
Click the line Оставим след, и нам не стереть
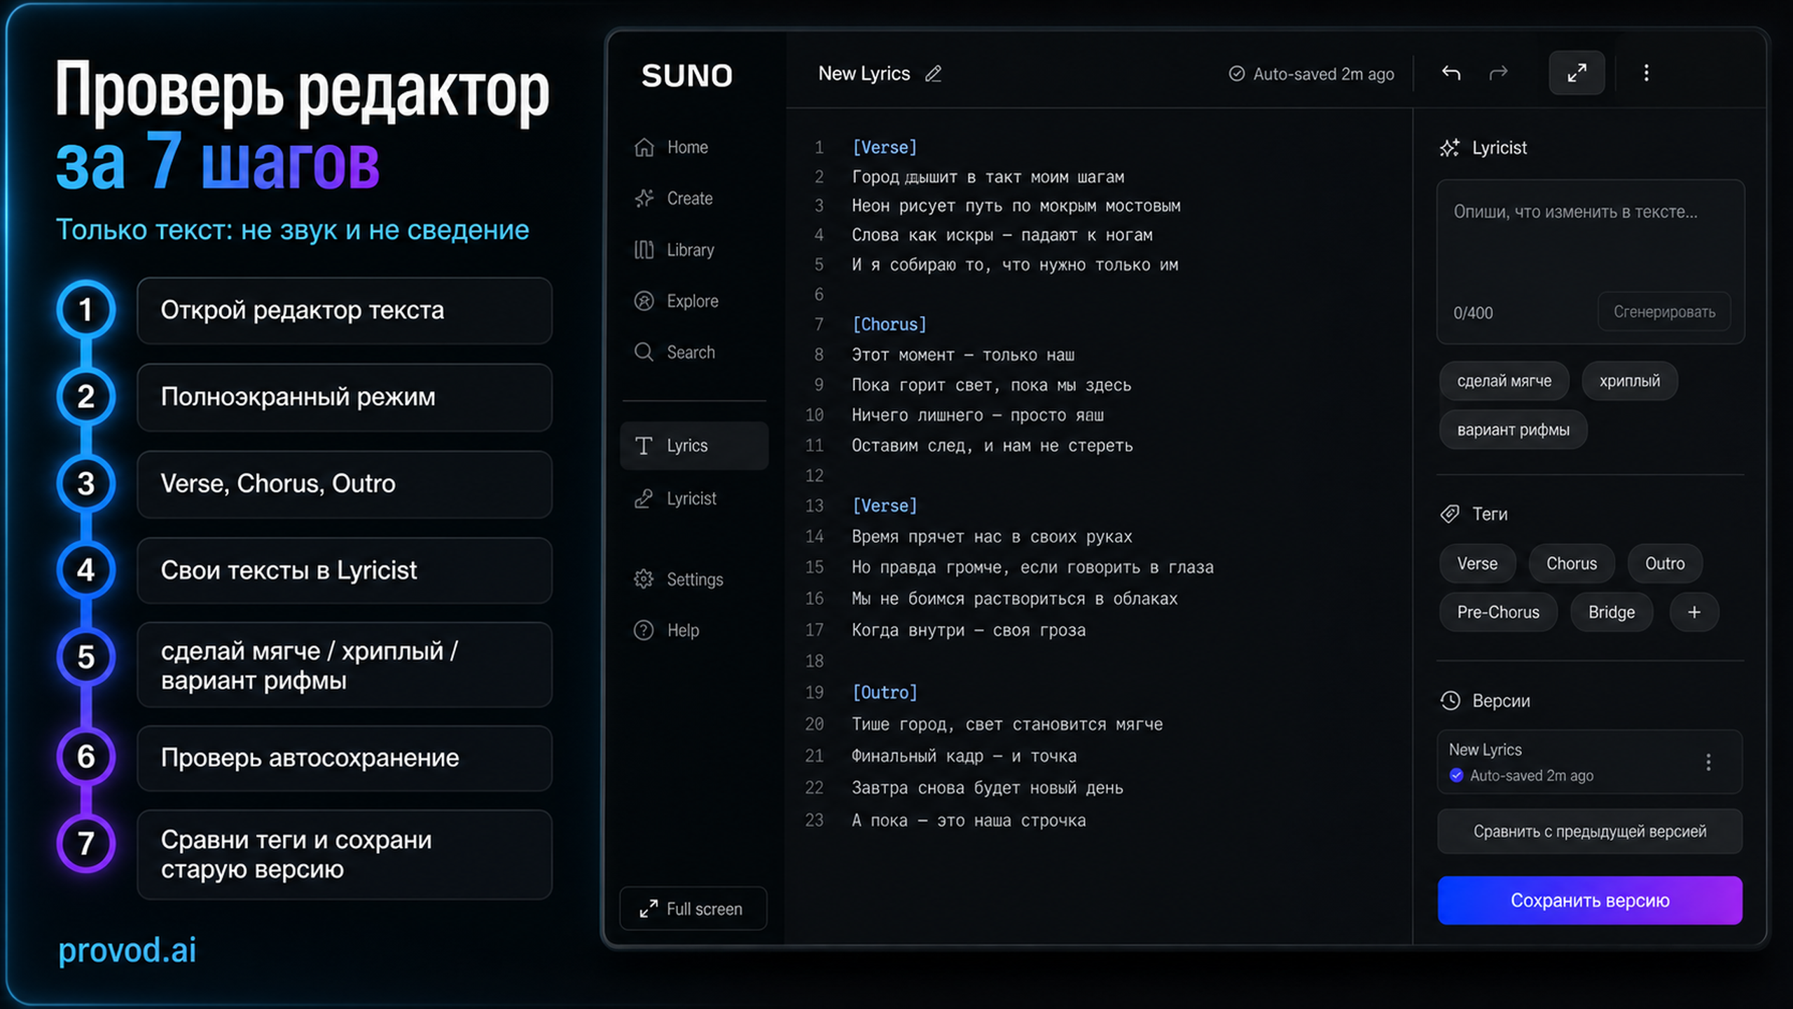pyautogui.click(x=992, y=446)
